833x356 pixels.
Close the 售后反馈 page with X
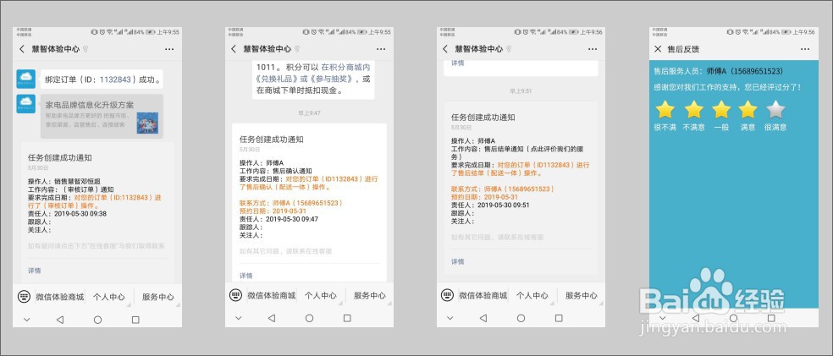tap(658, 49)
